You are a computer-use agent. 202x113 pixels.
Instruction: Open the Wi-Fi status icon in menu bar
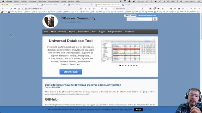pos(178,1)
